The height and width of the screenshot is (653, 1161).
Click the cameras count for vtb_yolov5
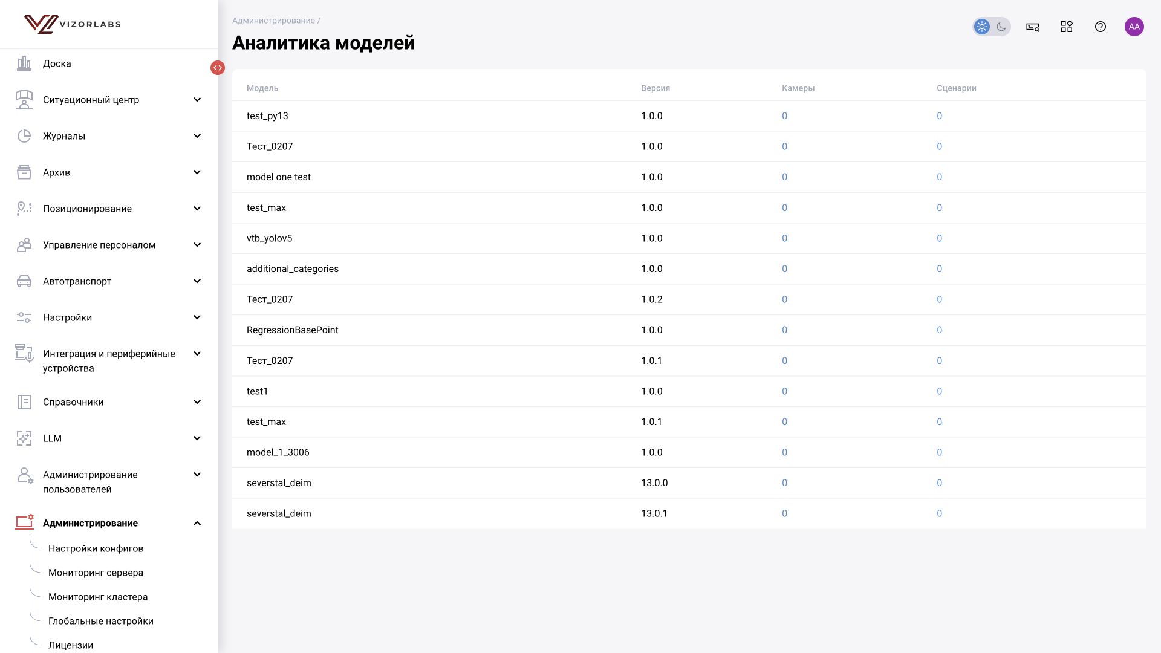(784, 238)
